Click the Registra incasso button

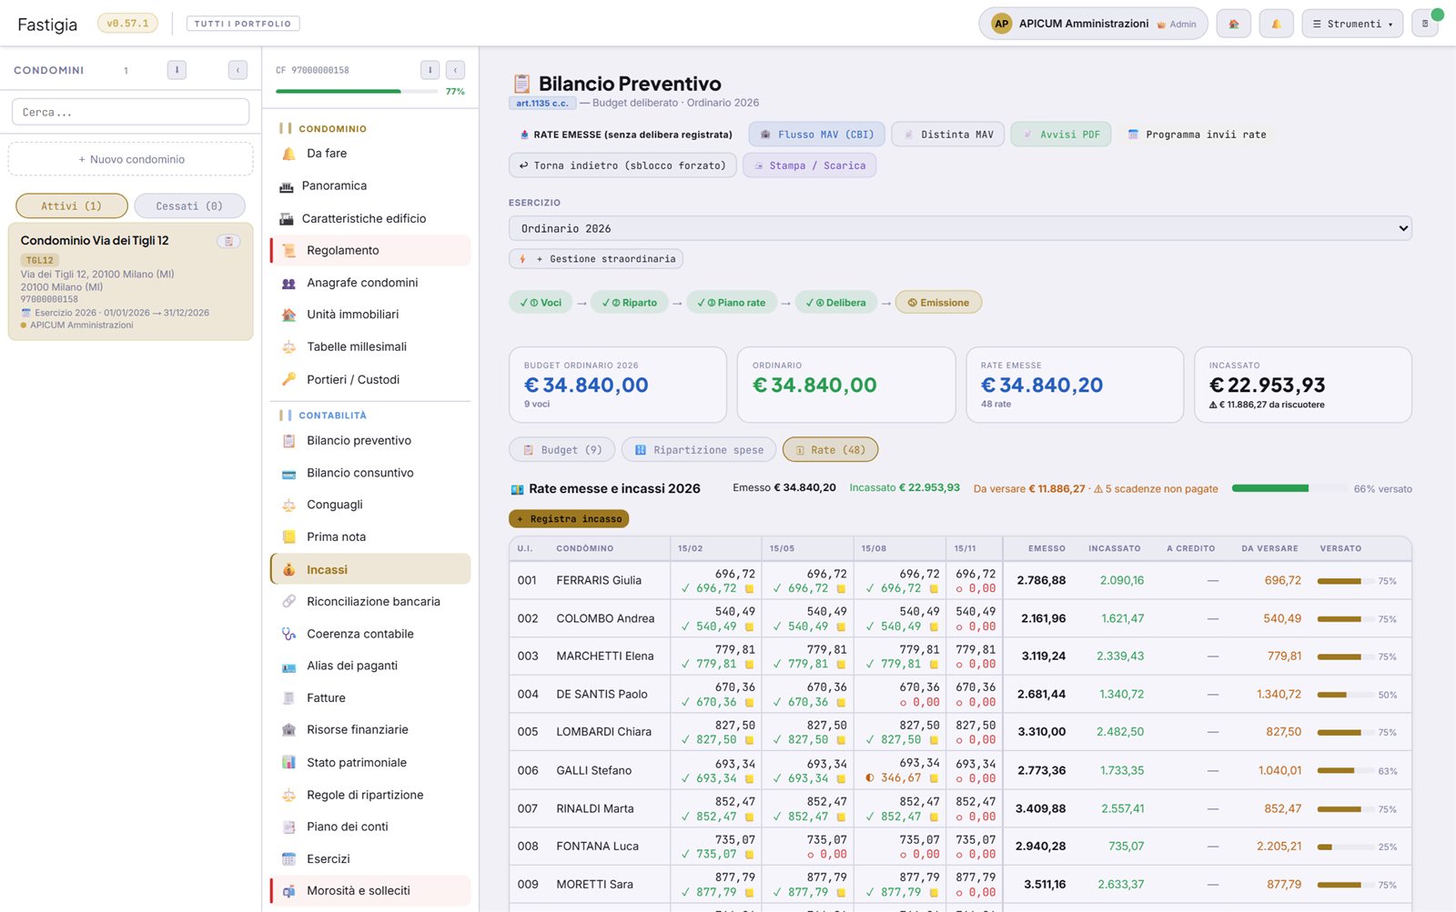(569, 519)
